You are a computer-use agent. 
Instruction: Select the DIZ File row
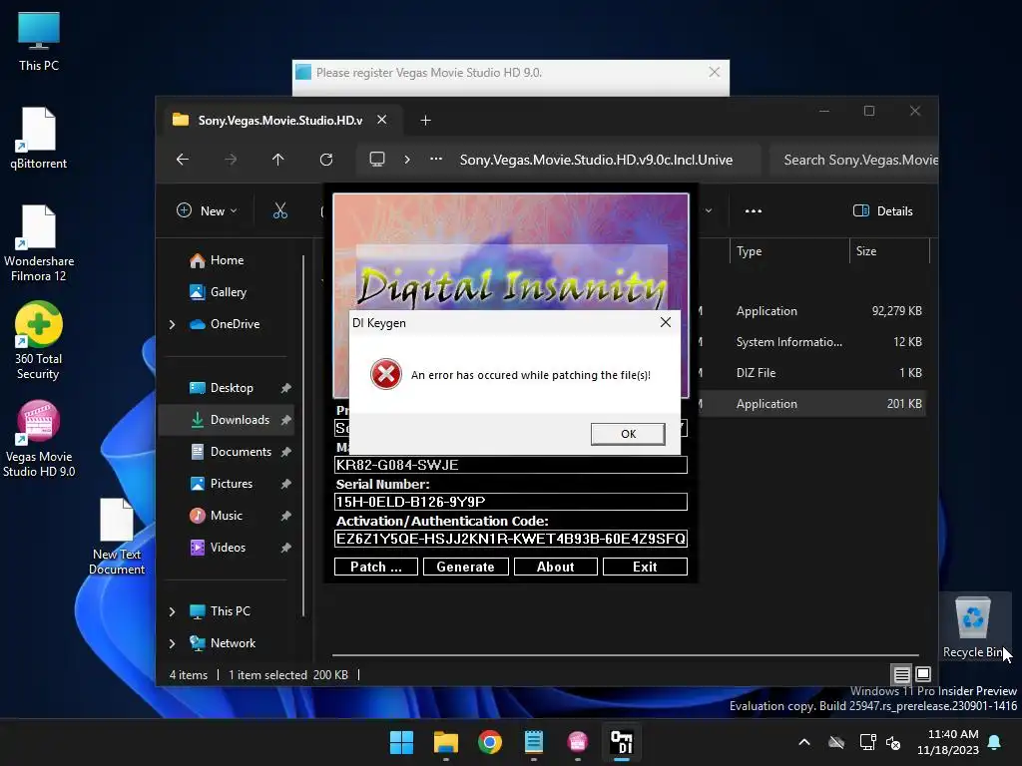[x=811, y=373]
